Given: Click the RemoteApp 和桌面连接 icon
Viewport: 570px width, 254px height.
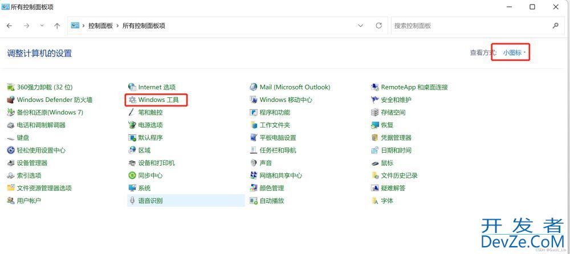Looking at the screenshot, I should coord(375,87).
